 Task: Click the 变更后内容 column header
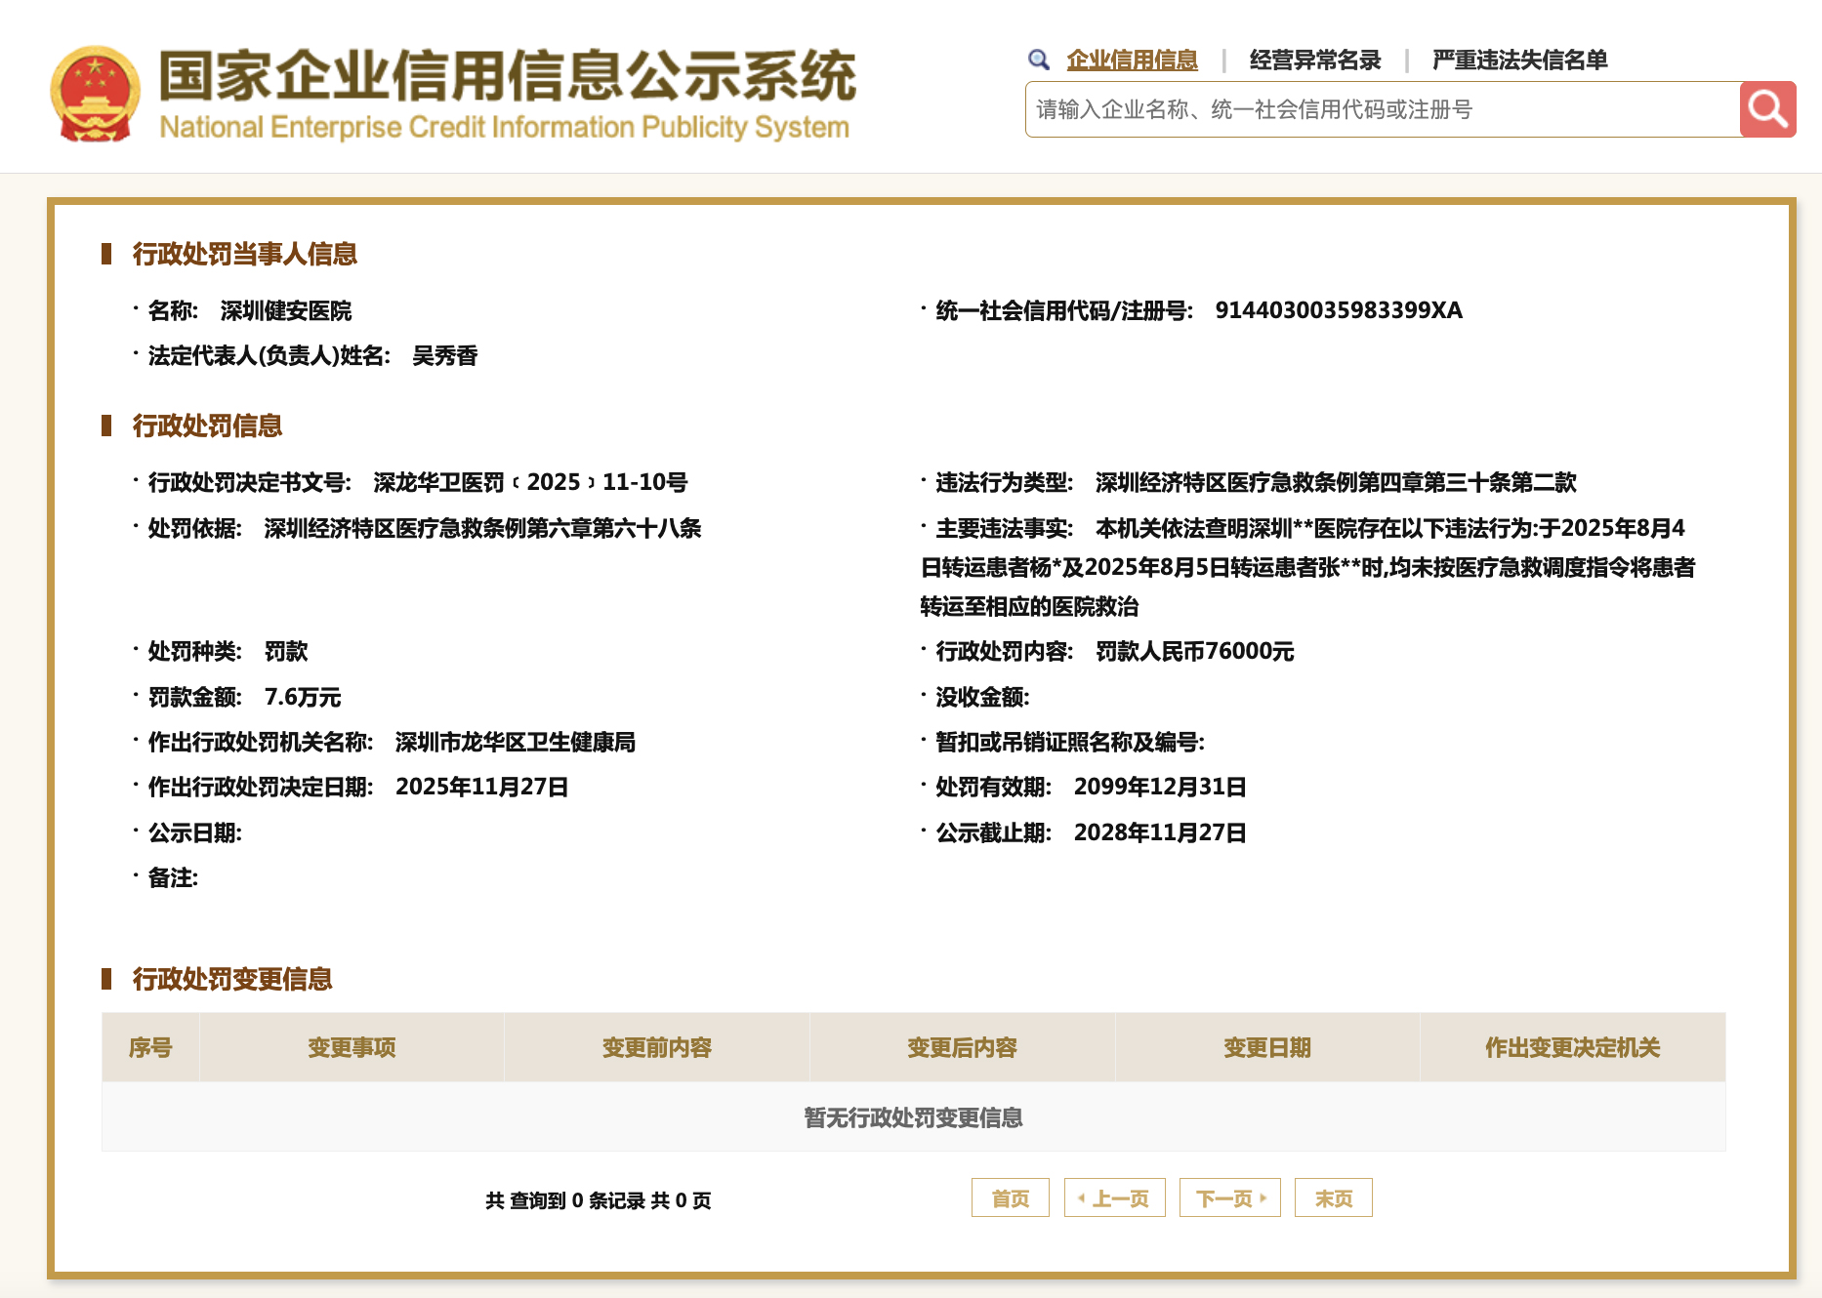pyautogui.click(x=962, y=1047)
